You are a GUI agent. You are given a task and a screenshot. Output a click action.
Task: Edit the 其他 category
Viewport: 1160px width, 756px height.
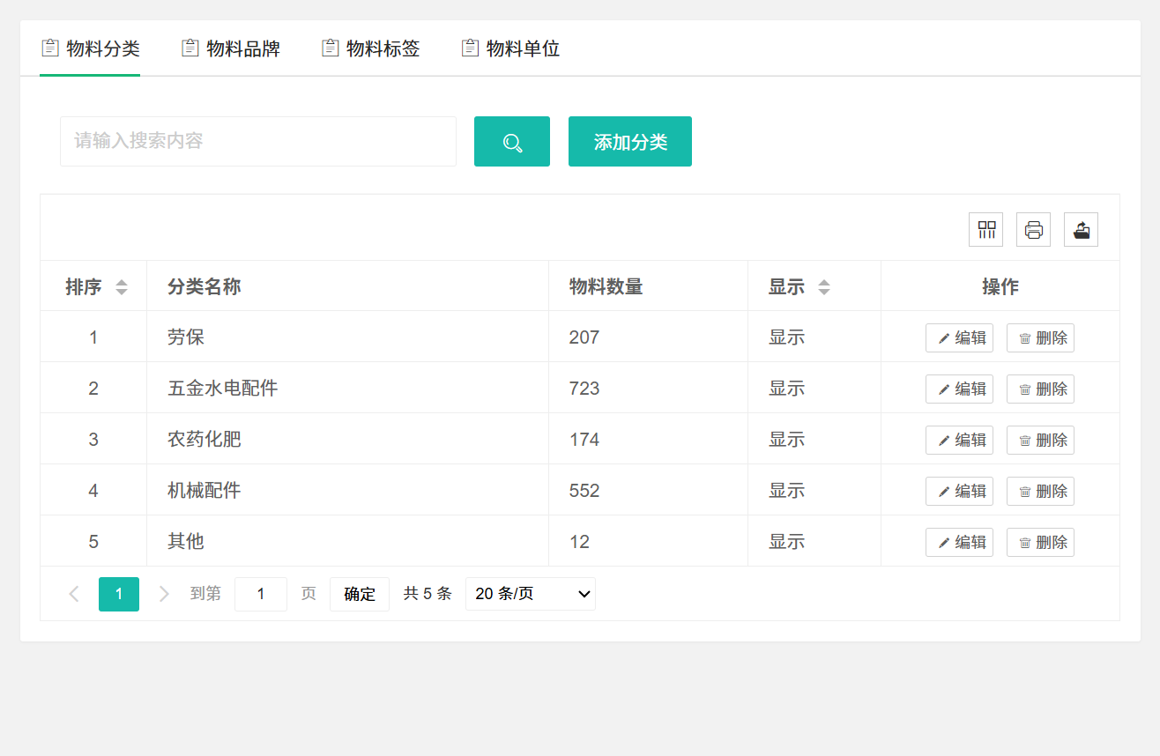coord(959,542)
